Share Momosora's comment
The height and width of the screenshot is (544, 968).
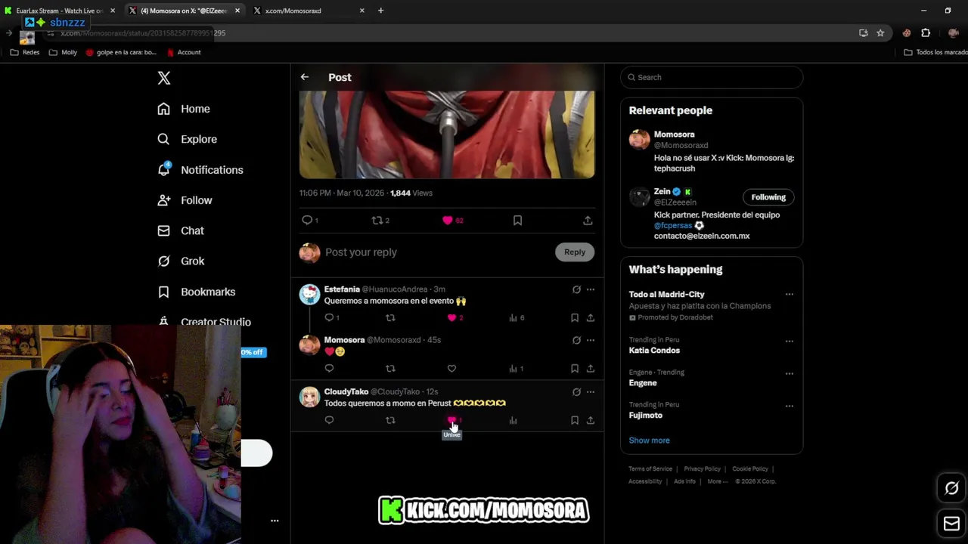[591, 368]
